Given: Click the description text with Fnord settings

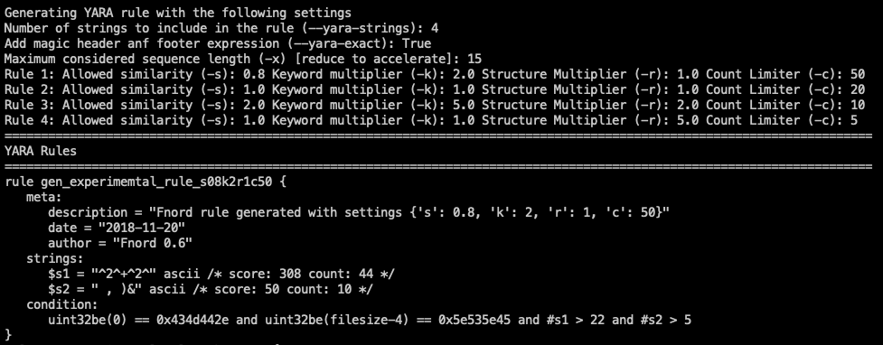Looking at the screenshot, I should click(409, 212).
